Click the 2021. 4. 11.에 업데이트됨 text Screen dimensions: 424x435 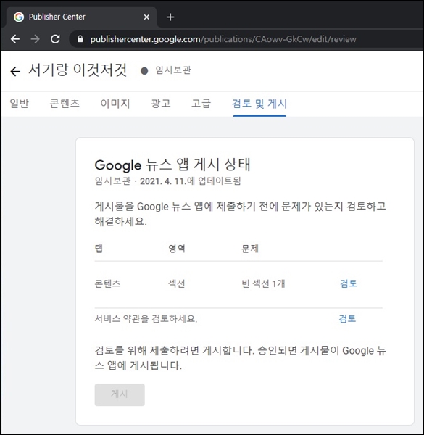tap(190, 181)
